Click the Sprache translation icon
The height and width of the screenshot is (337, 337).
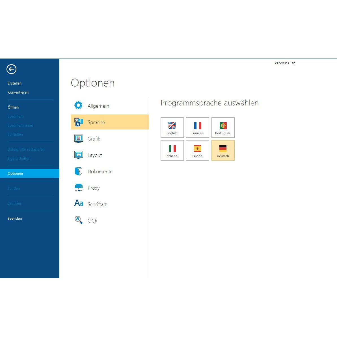point(78,122)
